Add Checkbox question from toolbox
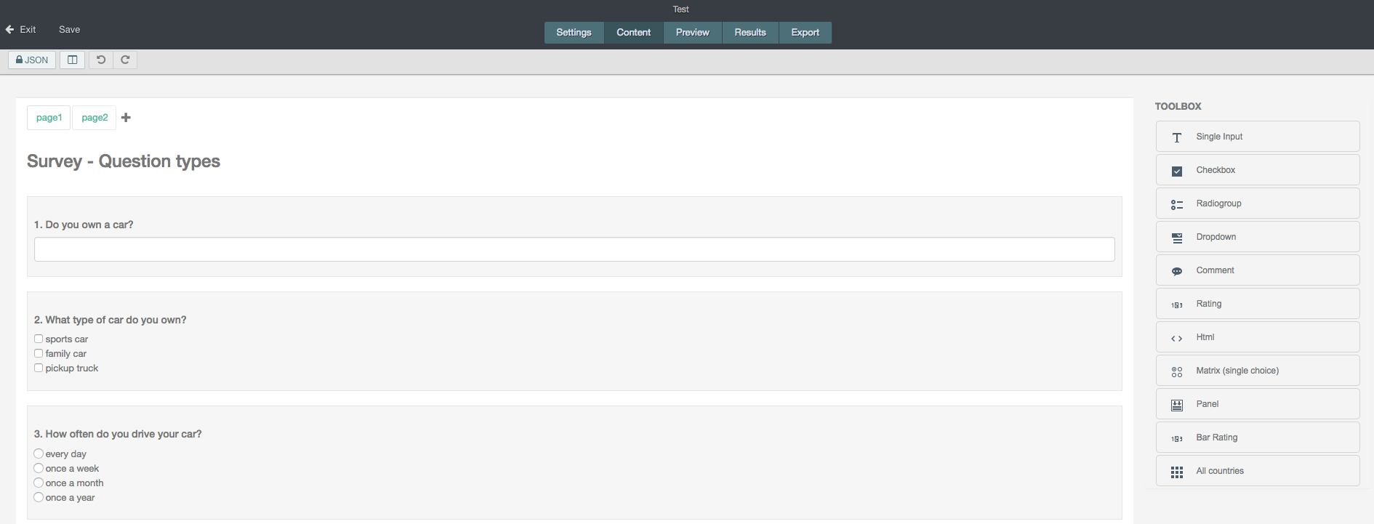Screen dimensions: 1374x524 (x=1258, y=170)
